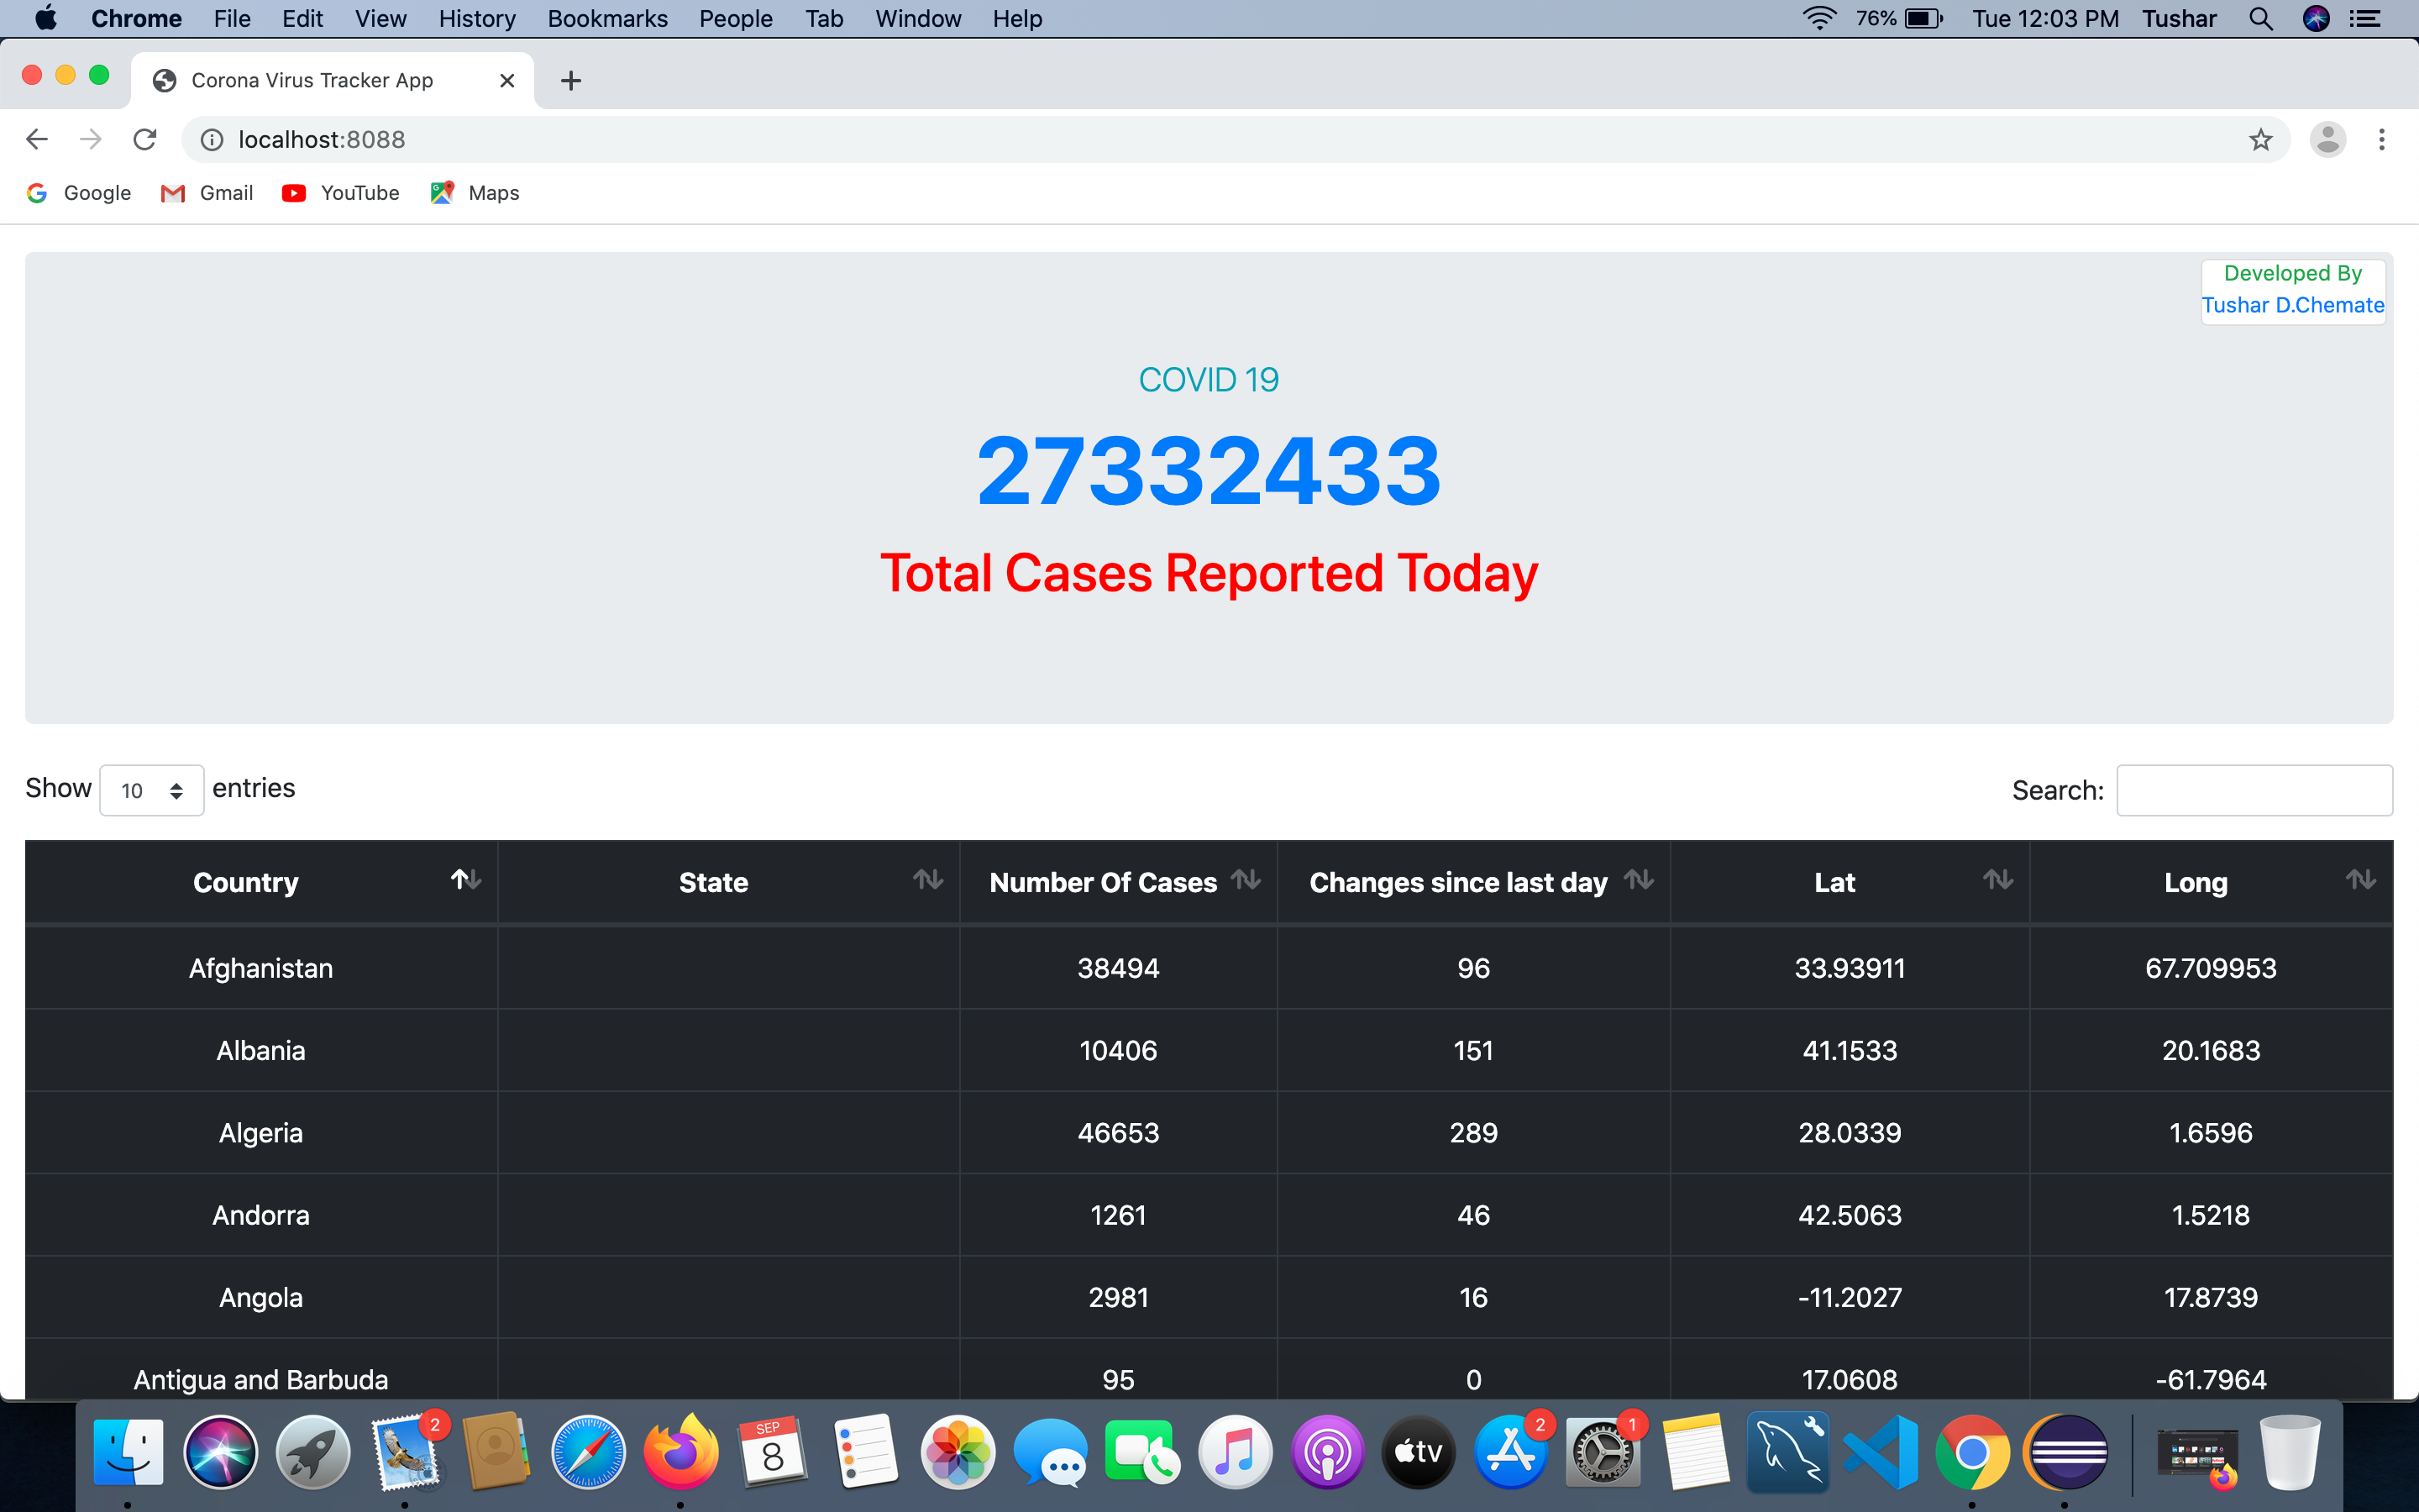Navigate back using the back arrow
Image resolution: width=2419 pixels, height=1512 pixels.
(37, 139)
